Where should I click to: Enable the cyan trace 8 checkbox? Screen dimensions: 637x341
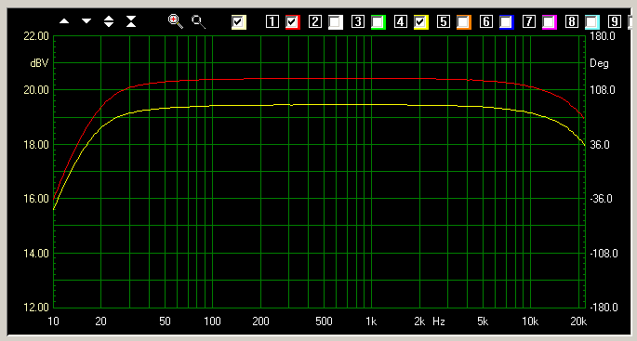(592, 22)
